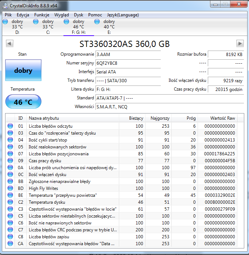Screen dimensions: 249x255
Task: Click status orb for attribute C3
Action: [10, 209]
